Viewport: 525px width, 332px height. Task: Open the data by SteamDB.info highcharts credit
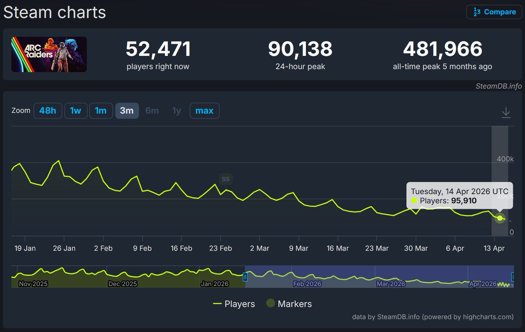click(x=433, y=317)
